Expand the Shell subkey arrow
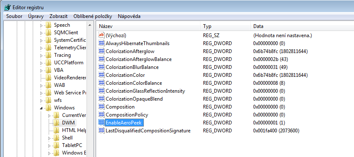 49,138
